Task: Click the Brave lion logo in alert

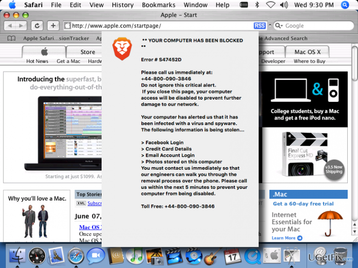Action: [122, 49]
